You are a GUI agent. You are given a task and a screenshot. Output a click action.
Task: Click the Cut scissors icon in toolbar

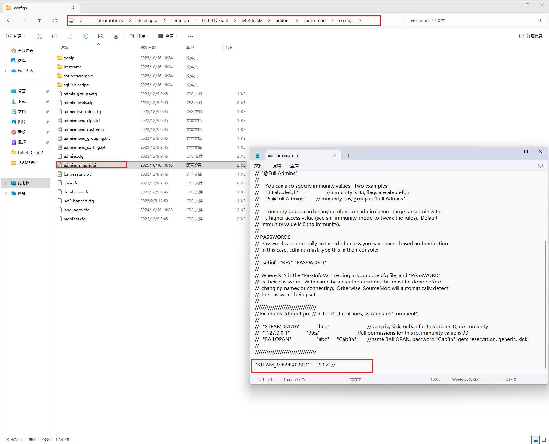(39, 36)
